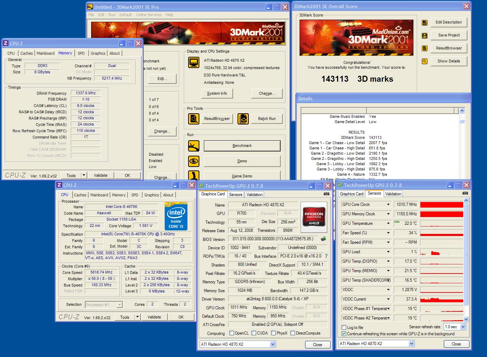Click the VDDC Current history graph
The image size is (487, 357).
(x=441, y=299)
